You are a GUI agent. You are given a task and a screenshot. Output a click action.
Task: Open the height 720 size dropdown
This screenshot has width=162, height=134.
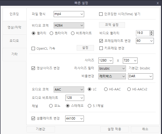(130, 60)
